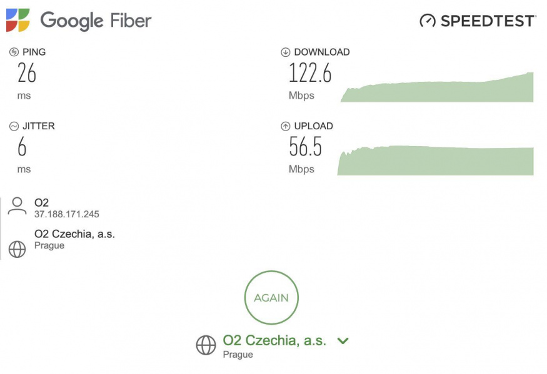The width and height of the screenshot is (547, 374).
Task: Open the O2 Czechia, a.s. server link
Action: click(274, 341)
